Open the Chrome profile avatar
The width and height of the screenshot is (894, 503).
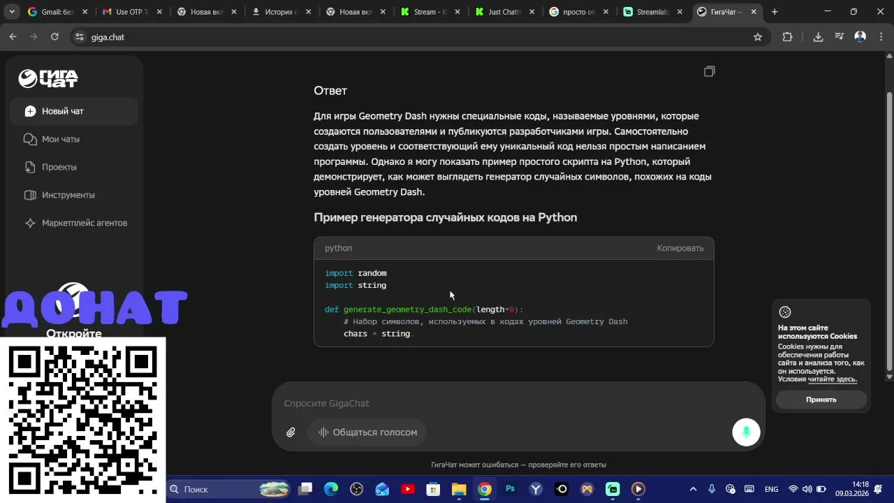(860, 37)
